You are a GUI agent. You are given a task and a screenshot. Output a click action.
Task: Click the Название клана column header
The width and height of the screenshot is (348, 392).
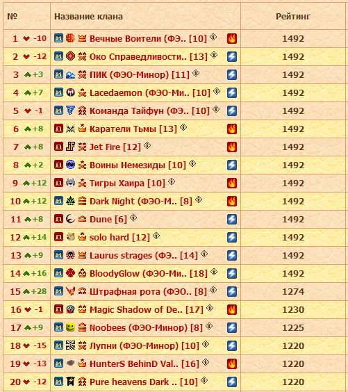(x=88, y=17)
